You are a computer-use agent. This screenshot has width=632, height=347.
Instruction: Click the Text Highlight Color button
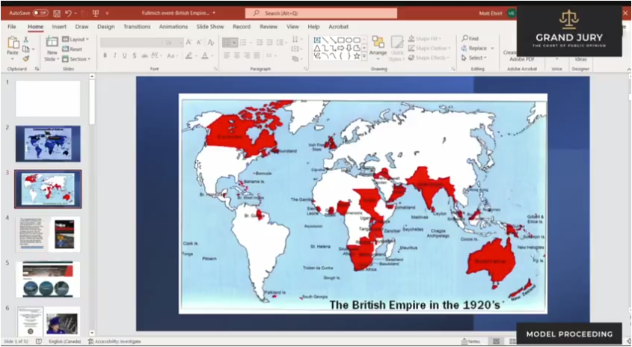(188, 55)
